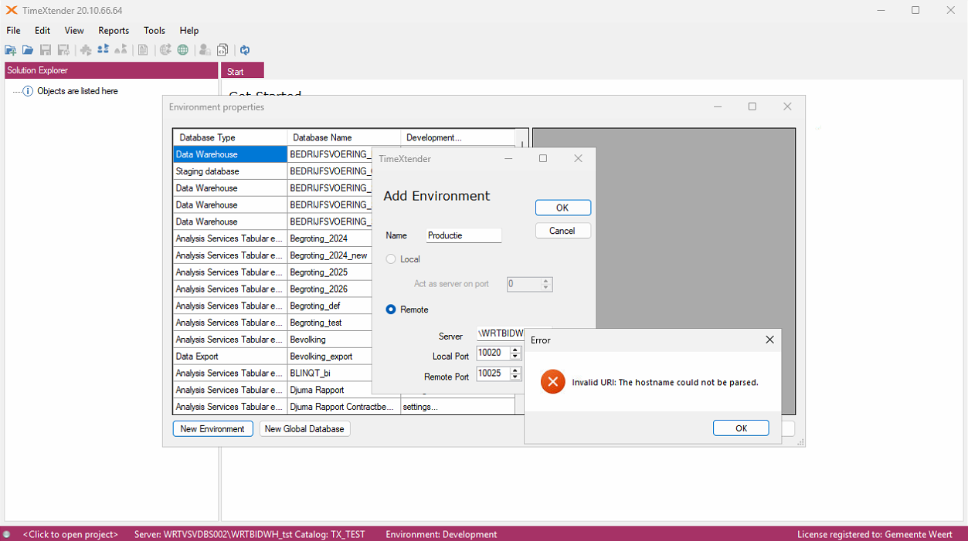
Task: Select the Local radio button
Action: pos(391,259)
